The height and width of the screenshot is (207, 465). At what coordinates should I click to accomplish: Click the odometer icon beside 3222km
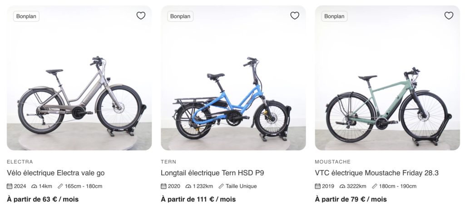coord(342,186)
